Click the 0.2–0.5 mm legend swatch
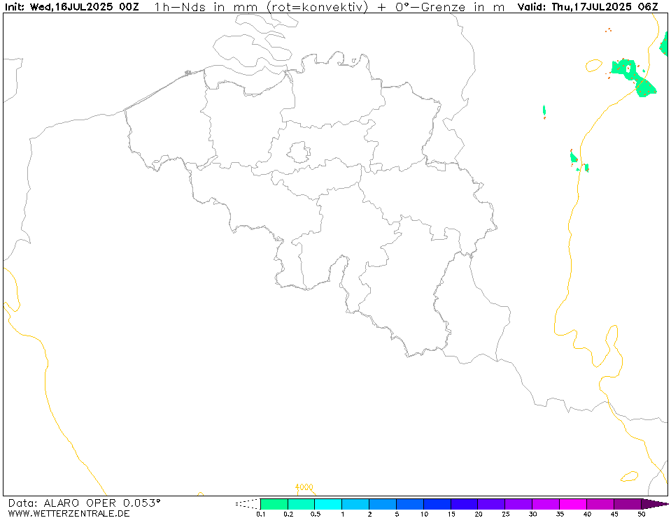Screen dimensions: 671x518 click(x=302, y=504)
